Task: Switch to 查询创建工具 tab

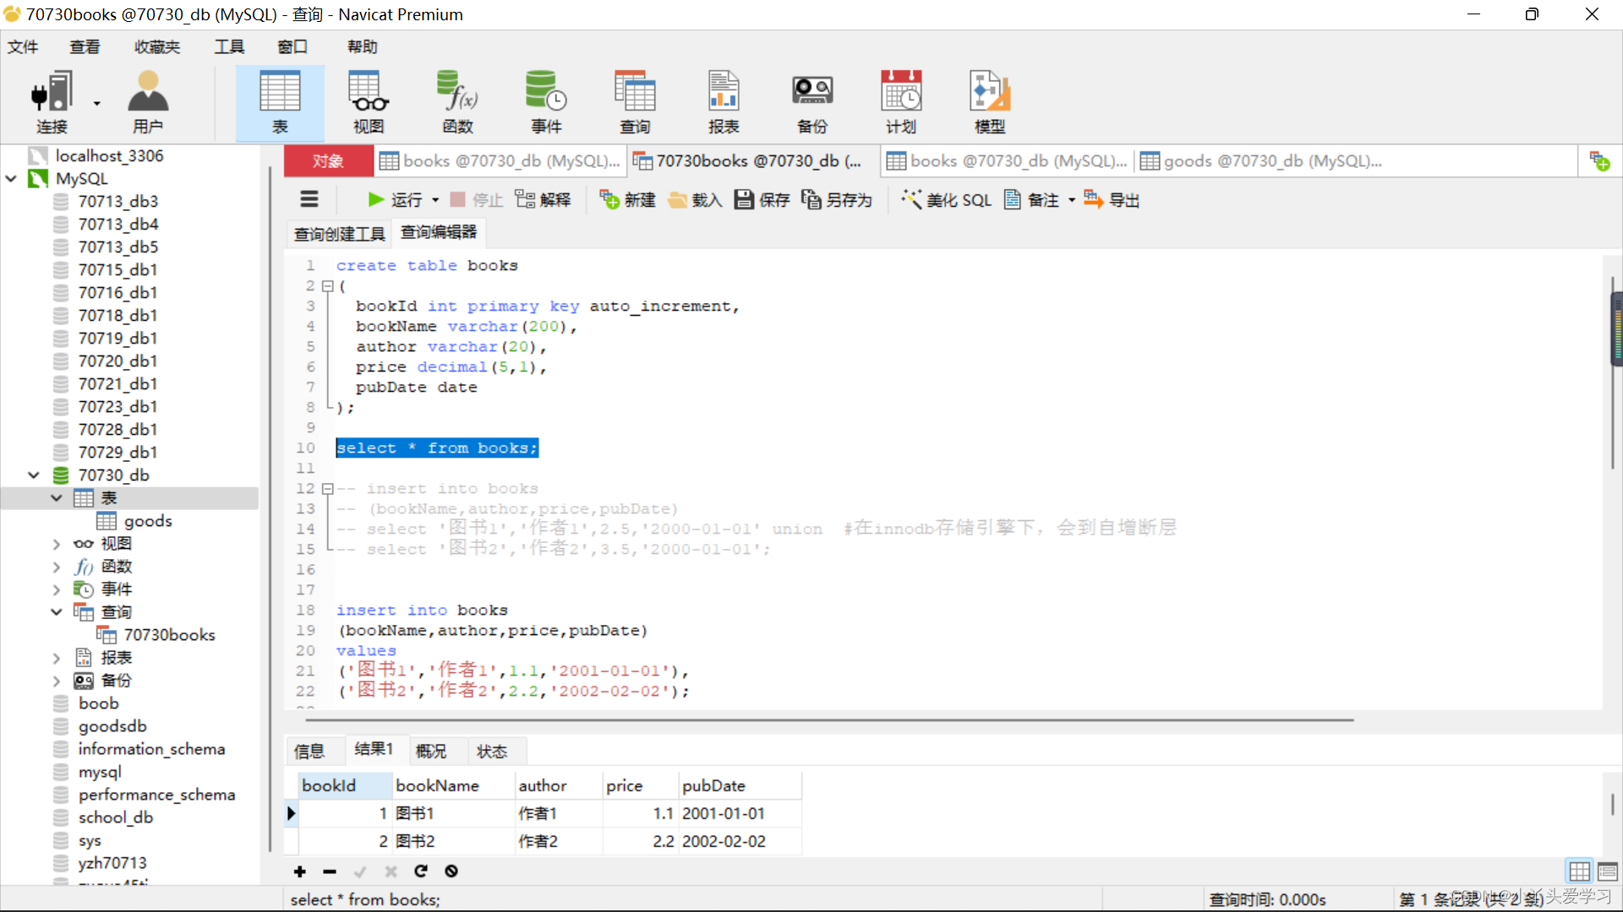Action: (339, 233)
